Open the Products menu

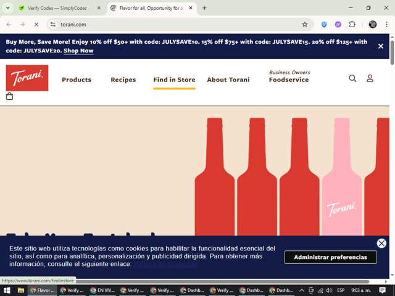(x=77, y=80)
